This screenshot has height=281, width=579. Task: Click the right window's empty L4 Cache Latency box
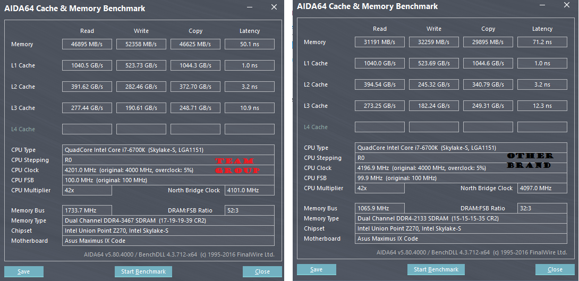tap(542, 127)
